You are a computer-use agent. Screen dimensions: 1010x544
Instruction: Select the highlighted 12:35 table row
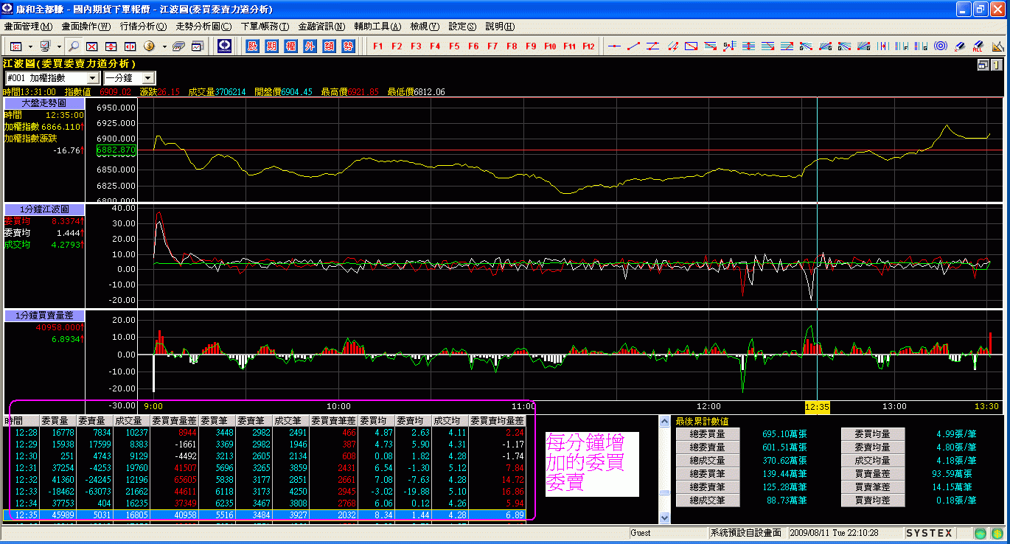pos(266,515)
